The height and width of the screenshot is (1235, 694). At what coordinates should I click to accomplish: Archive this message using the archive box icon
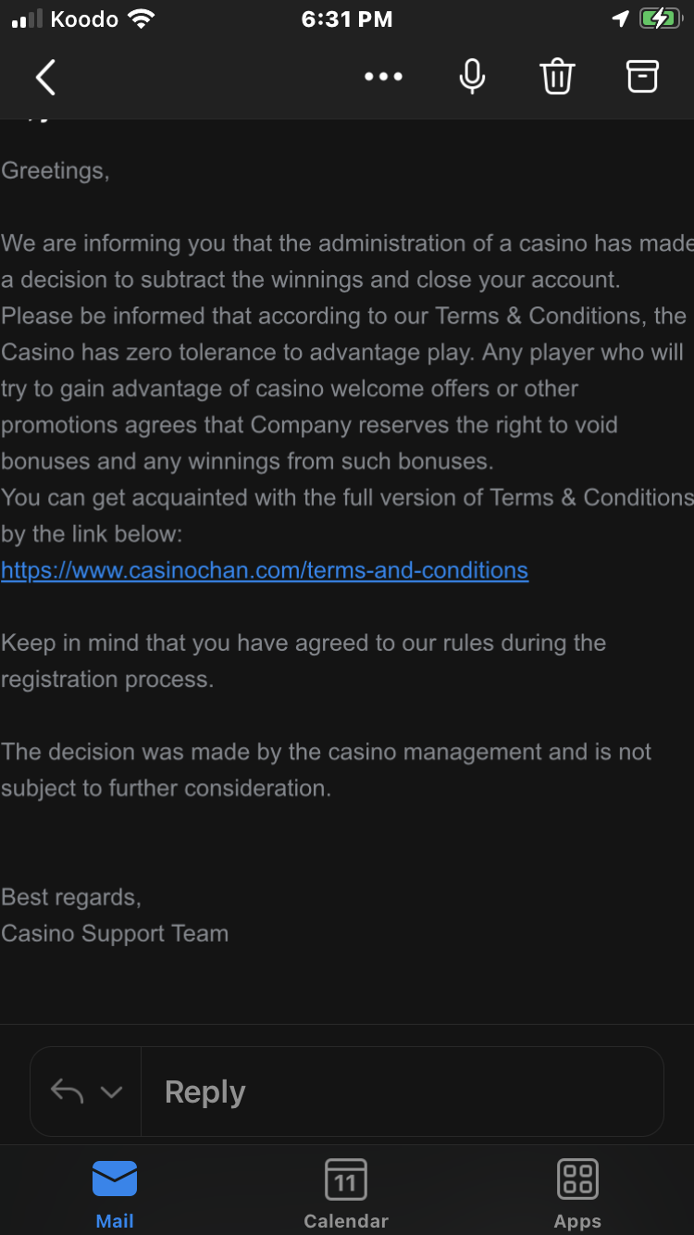pyautogui.click(x=642, y=77)
